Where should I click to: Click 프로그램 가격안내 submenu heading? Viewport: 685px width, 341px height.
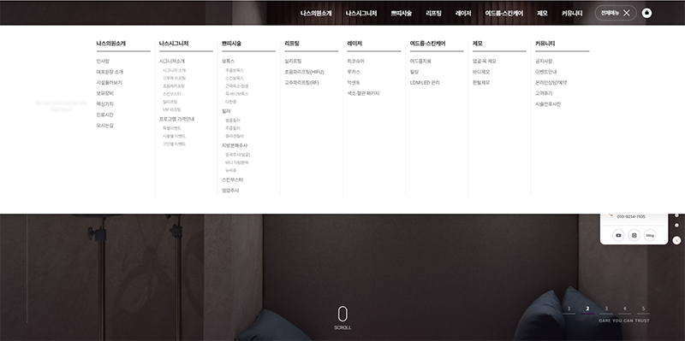click(176, 119)
